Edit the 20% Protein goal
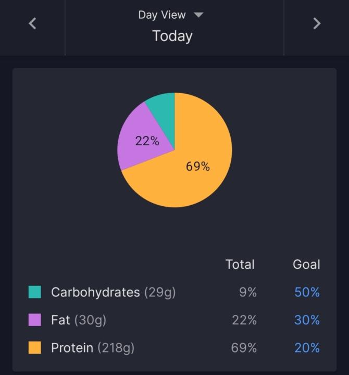Image resolution: width=349 pixels, height=375 pixels. (307, 347)
